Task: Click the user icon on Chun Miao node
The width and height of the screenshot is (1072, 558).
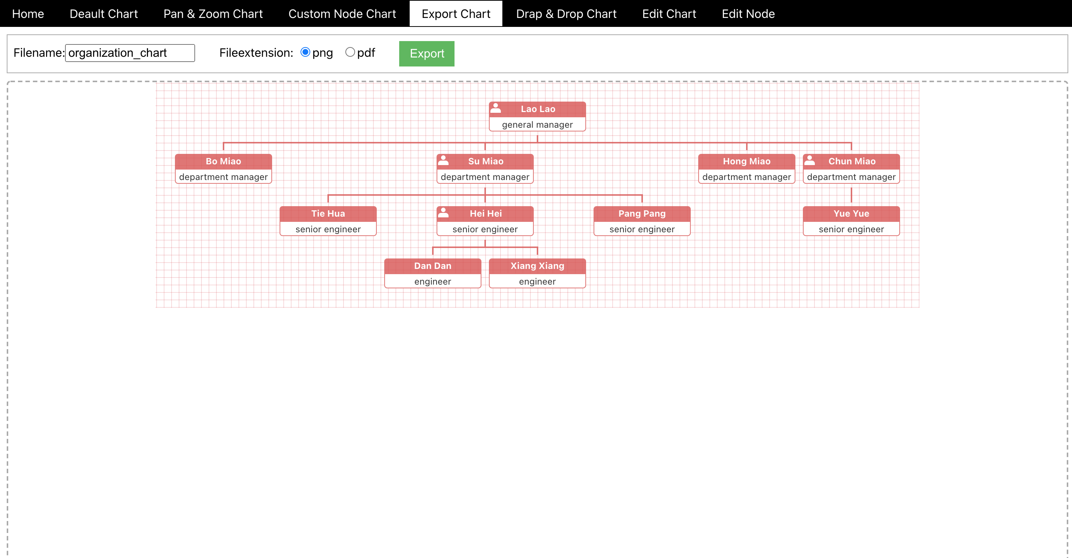Action: [809, 161]
